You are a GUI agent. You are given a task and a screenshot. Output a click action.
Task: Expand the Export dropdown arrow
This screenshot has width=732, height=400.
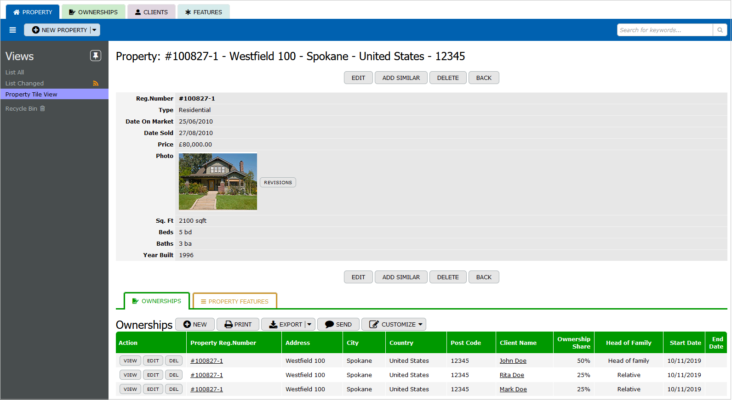click(x=309, y=324)
